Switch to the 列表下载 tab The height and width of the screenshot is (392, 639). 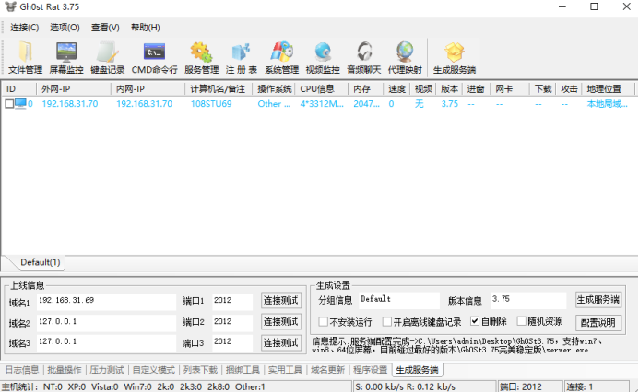pos(200,370)
